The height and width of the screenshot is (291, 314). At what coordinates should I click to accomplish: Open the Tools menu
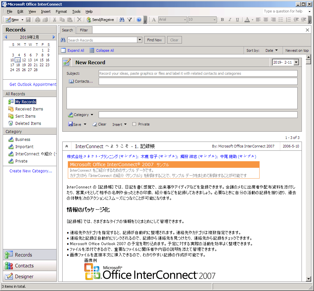(76, 11)
